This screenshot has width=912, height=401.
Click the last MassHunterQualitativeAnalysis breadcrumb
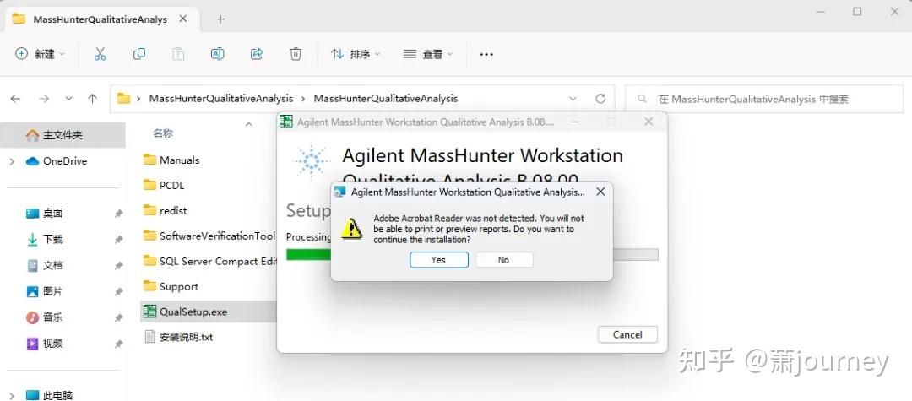point(386,99)
